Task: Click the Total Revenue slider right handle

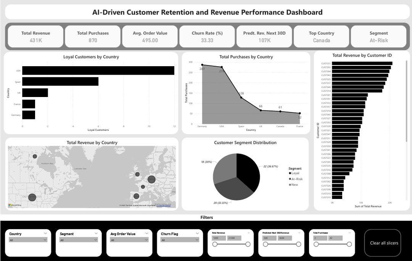Action: [248, 244]
